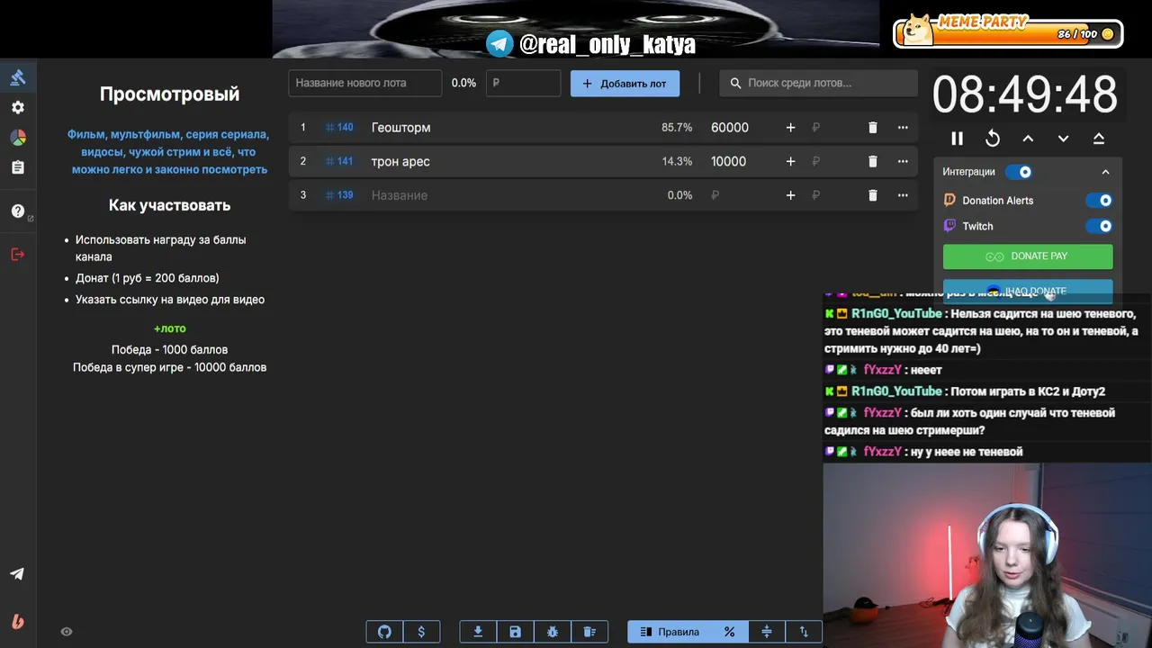Open the auction page via the gavel icon
This screenshot has width=1152, height=648.
pos(18,77)
